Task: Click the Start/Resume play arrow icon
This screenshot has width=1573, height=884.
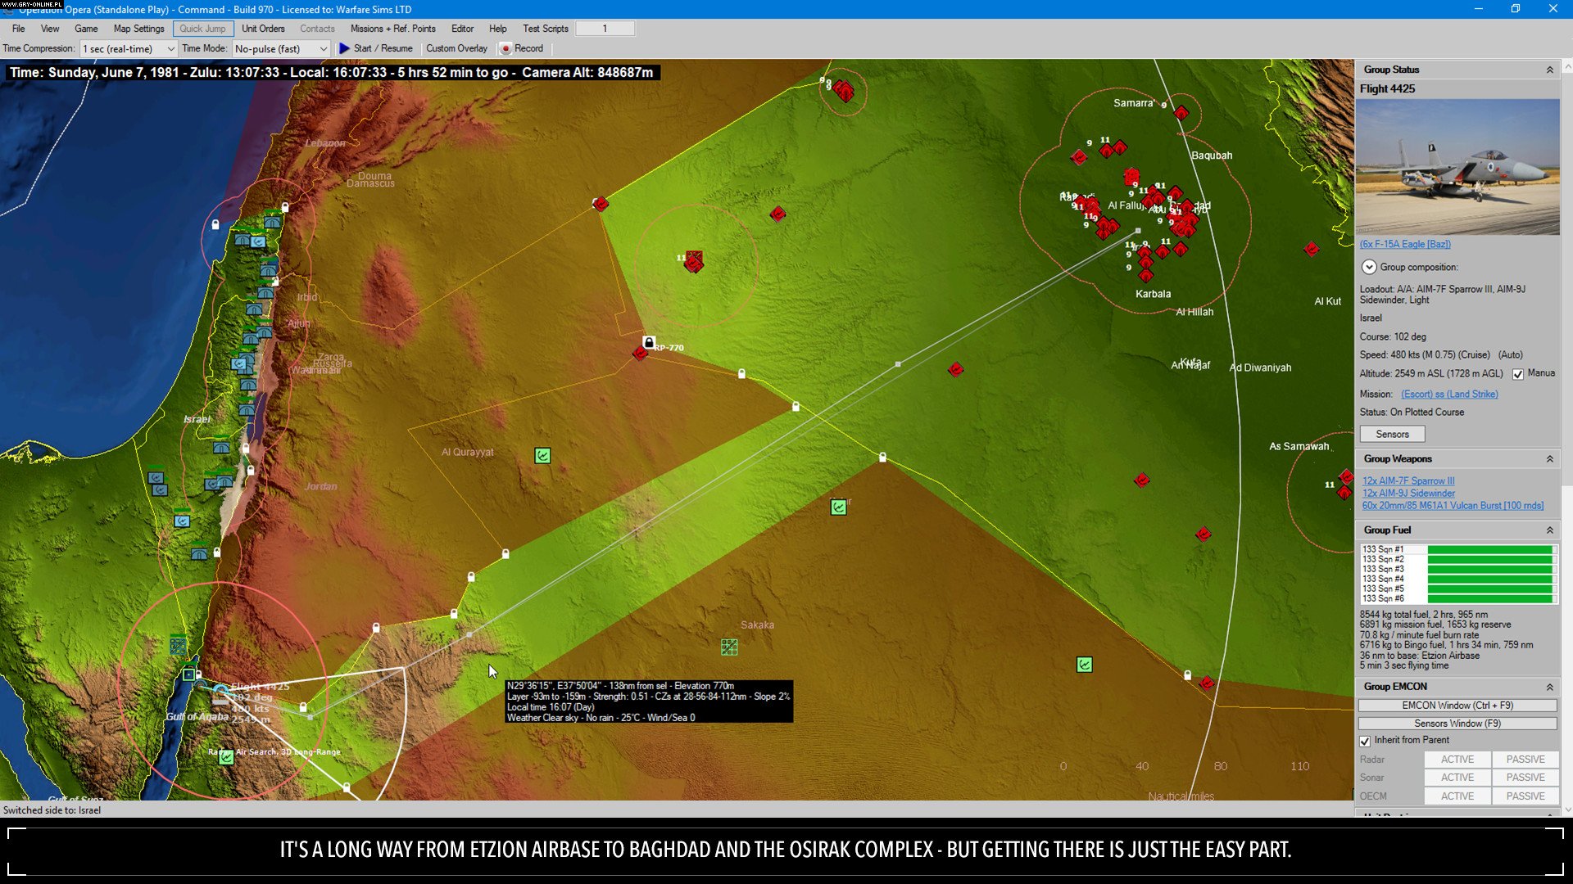Action: coord(345,48)
